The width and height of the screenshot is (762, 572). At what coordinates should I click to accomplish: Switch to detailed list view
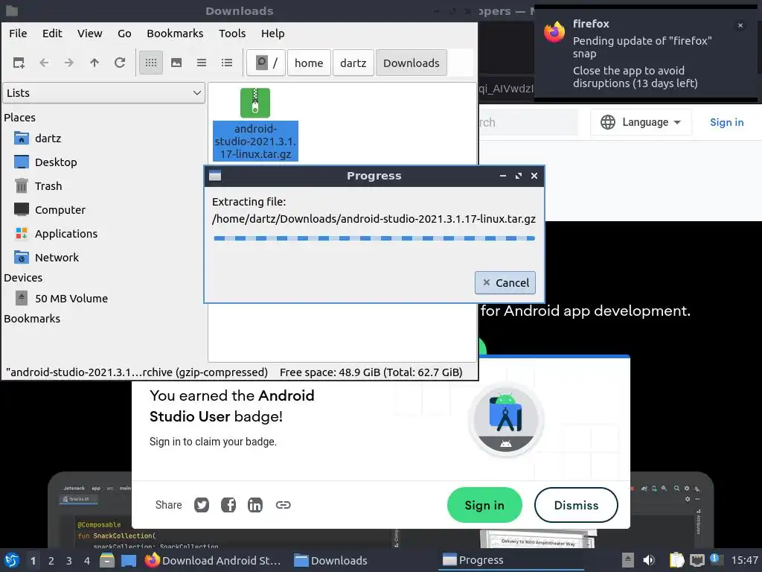point(227,63)
